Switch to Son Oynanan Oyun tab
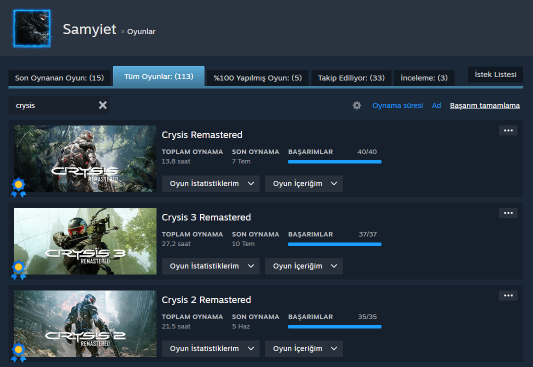The width and height of the screenshot is (533, 367). (59, 78)
